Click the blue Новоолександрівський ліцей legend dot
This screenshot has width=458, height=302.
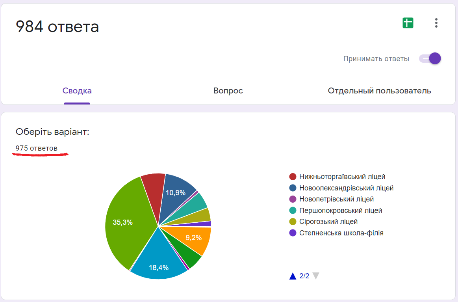pos(293,188)
